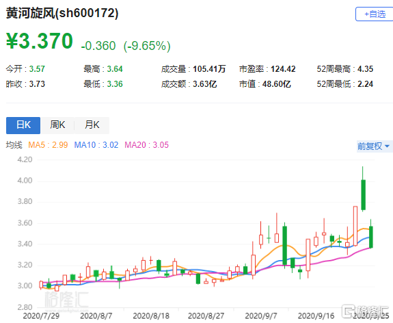Select the MA5 : 2.99 indicator label
The height and width of the screenshot is (323, 393).
[x=48, y=145]
